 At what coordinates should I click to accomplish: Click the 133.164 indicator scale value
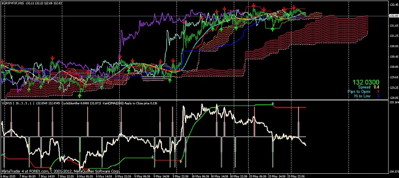point(394,102)
